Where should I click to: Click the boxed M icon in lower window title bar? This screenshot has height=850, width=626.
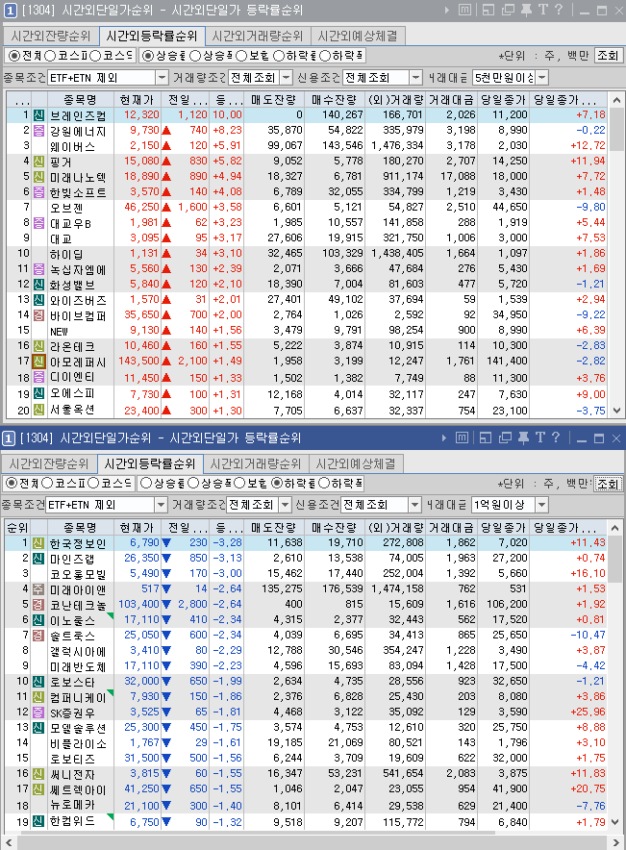(x=462, y=437)
